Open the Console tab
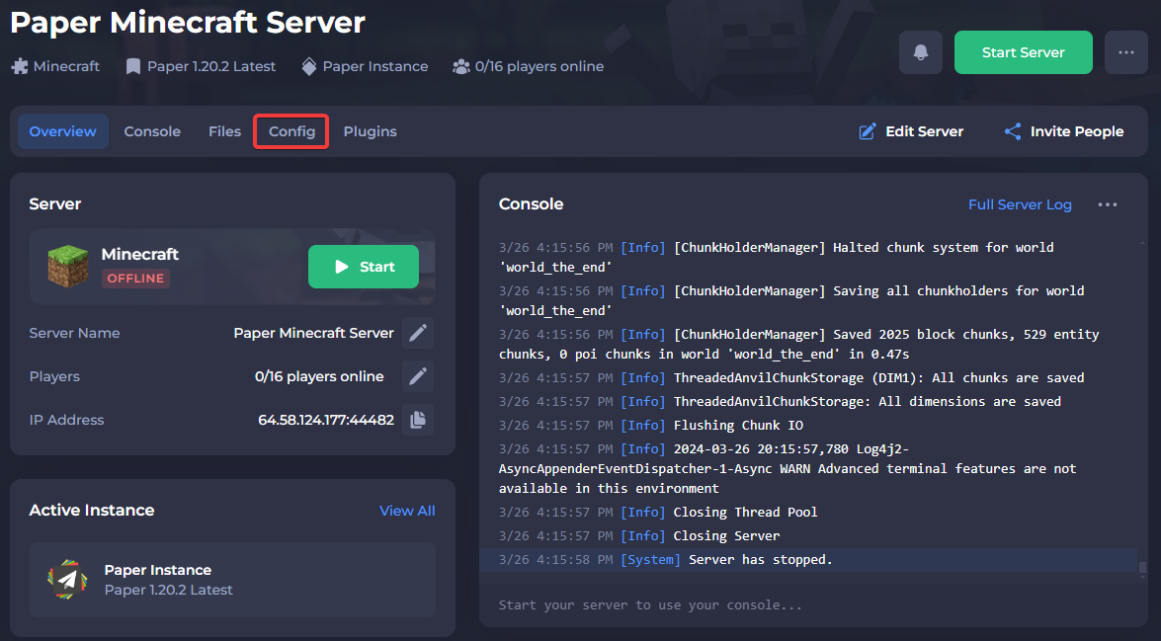The height and width of the screenshot is (641, 1161). pos(152,131)
